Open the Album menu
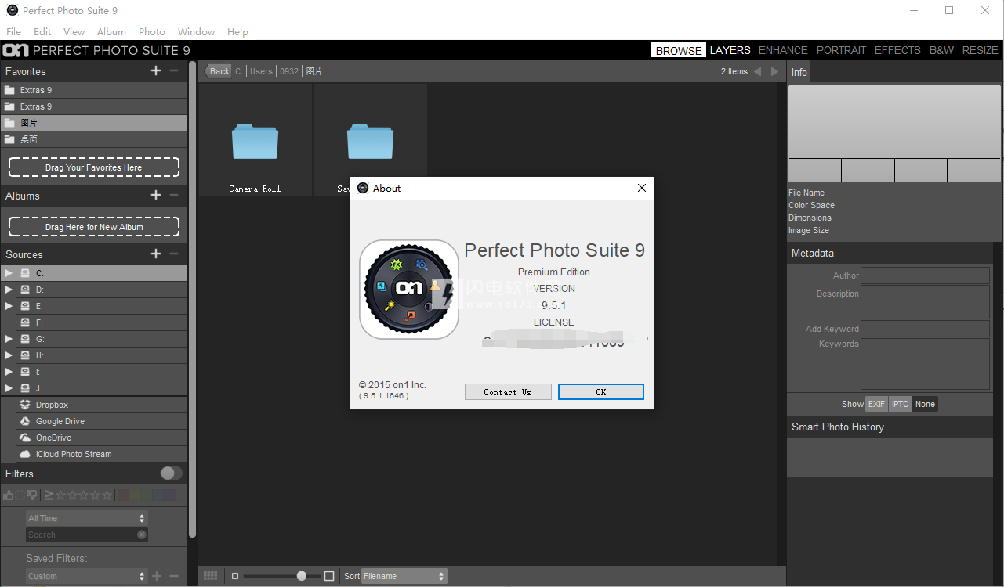1004x587 pixels. (111, 32)
